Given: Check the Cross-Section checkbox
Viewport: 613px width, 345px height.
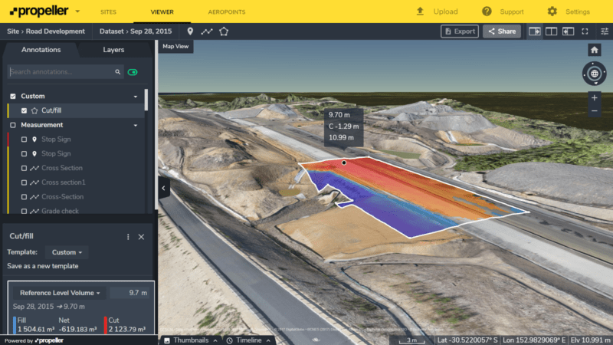Looking at the screenshot, I should (x=24, y=197).
